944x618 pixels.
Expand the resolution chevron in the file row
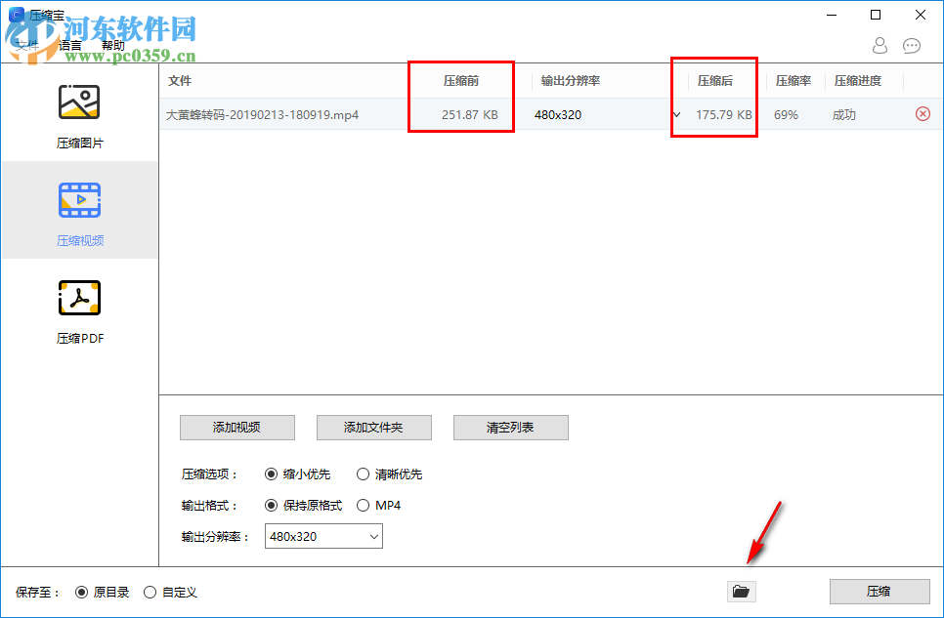coord(675,114)
